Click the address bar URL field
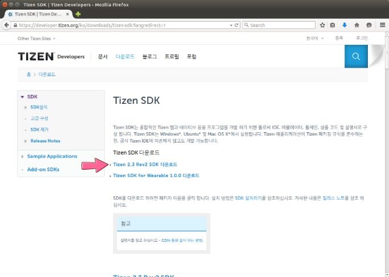389x277 pixels. click(x=123, y=25)
